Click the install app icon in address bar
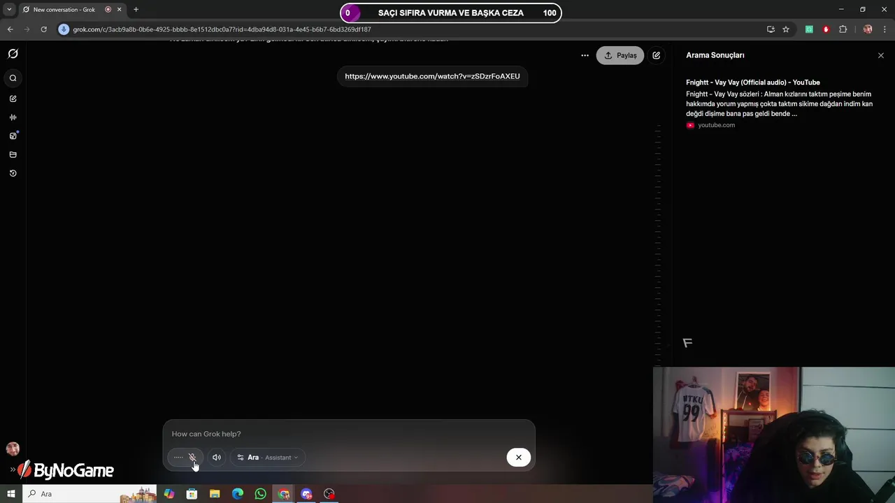The width and height of the screenshot is (895, 503). pos(771,29)
